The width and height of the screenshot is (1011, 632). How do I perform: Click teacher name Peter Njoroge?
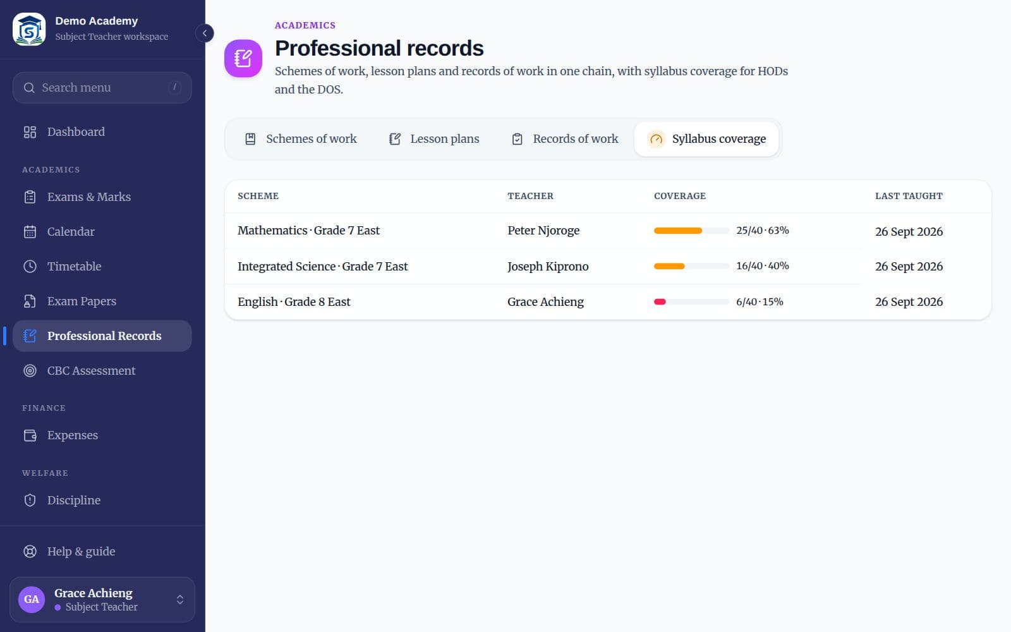[543, 231]
